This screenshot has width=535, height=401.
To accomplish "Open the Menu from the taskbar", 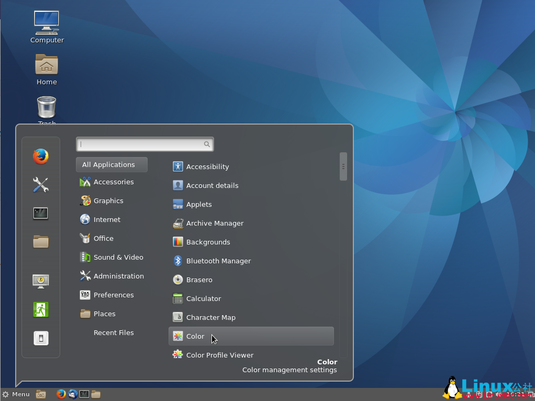I will (x=17, y=394).
